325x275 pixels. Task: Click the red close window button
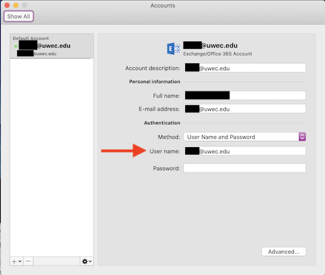tap(7, 5)
